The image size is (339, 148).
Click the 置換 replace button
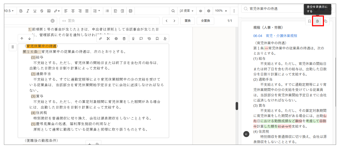(x=187, y=21)
